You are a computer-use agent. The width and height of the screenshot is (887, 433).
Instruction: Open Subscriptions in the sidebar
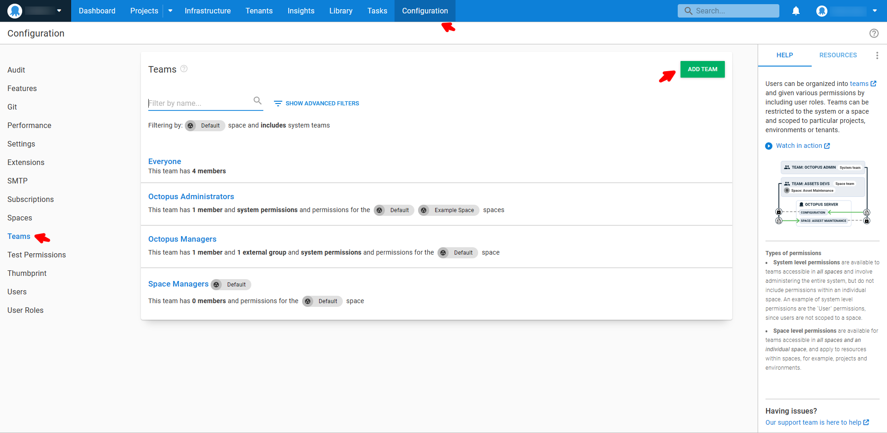(x=30, y=199)
